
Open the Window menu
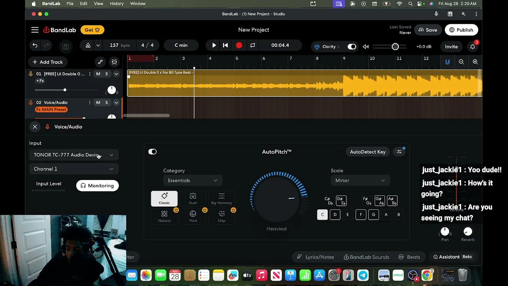click(138, 4)
